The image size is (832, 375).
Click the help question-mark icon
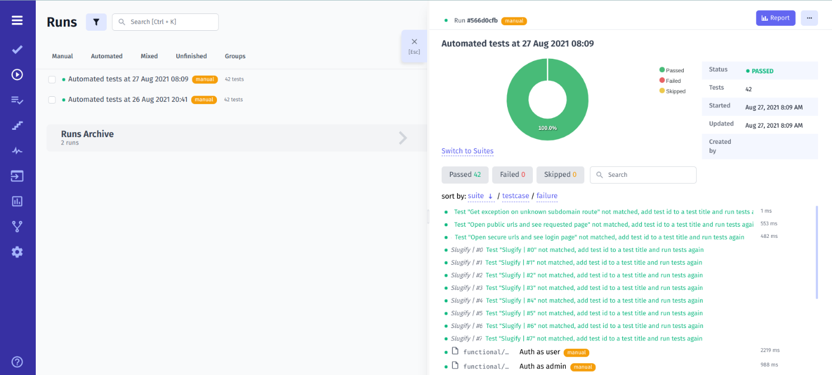17,362
